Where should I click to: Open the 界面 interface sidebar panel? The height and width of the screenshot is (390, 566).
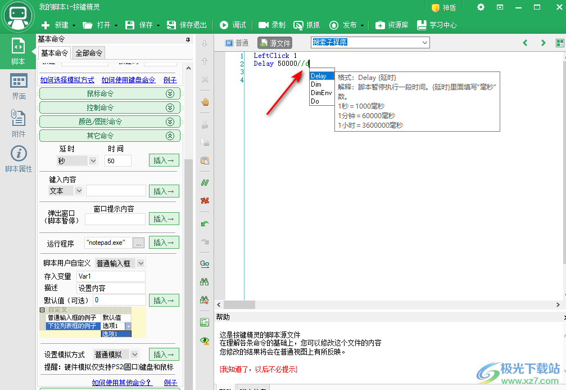(x=18, y=87)
